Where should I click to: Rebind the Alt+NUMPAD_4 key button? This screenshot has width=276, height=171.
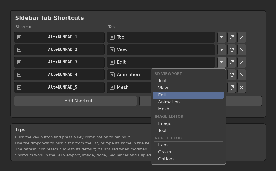[59, 75]
